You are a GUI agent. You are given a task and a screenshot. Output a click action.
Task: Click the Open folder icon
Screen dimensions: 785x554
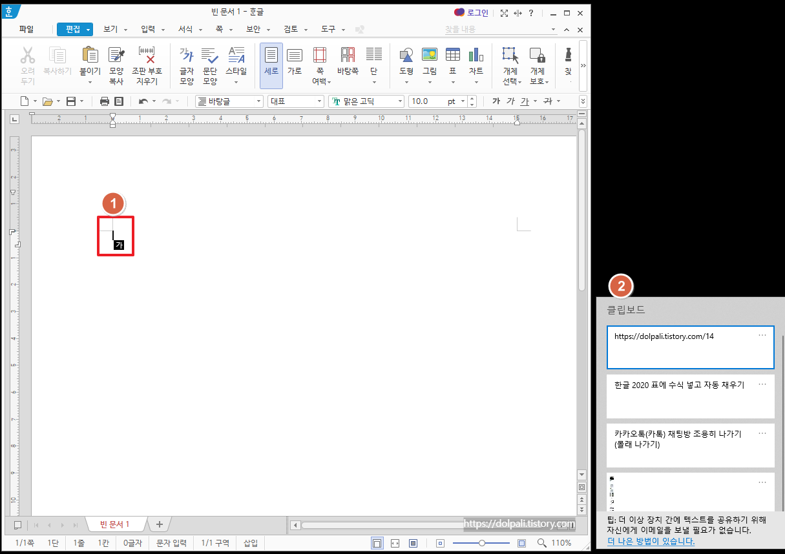pos(47,101)
